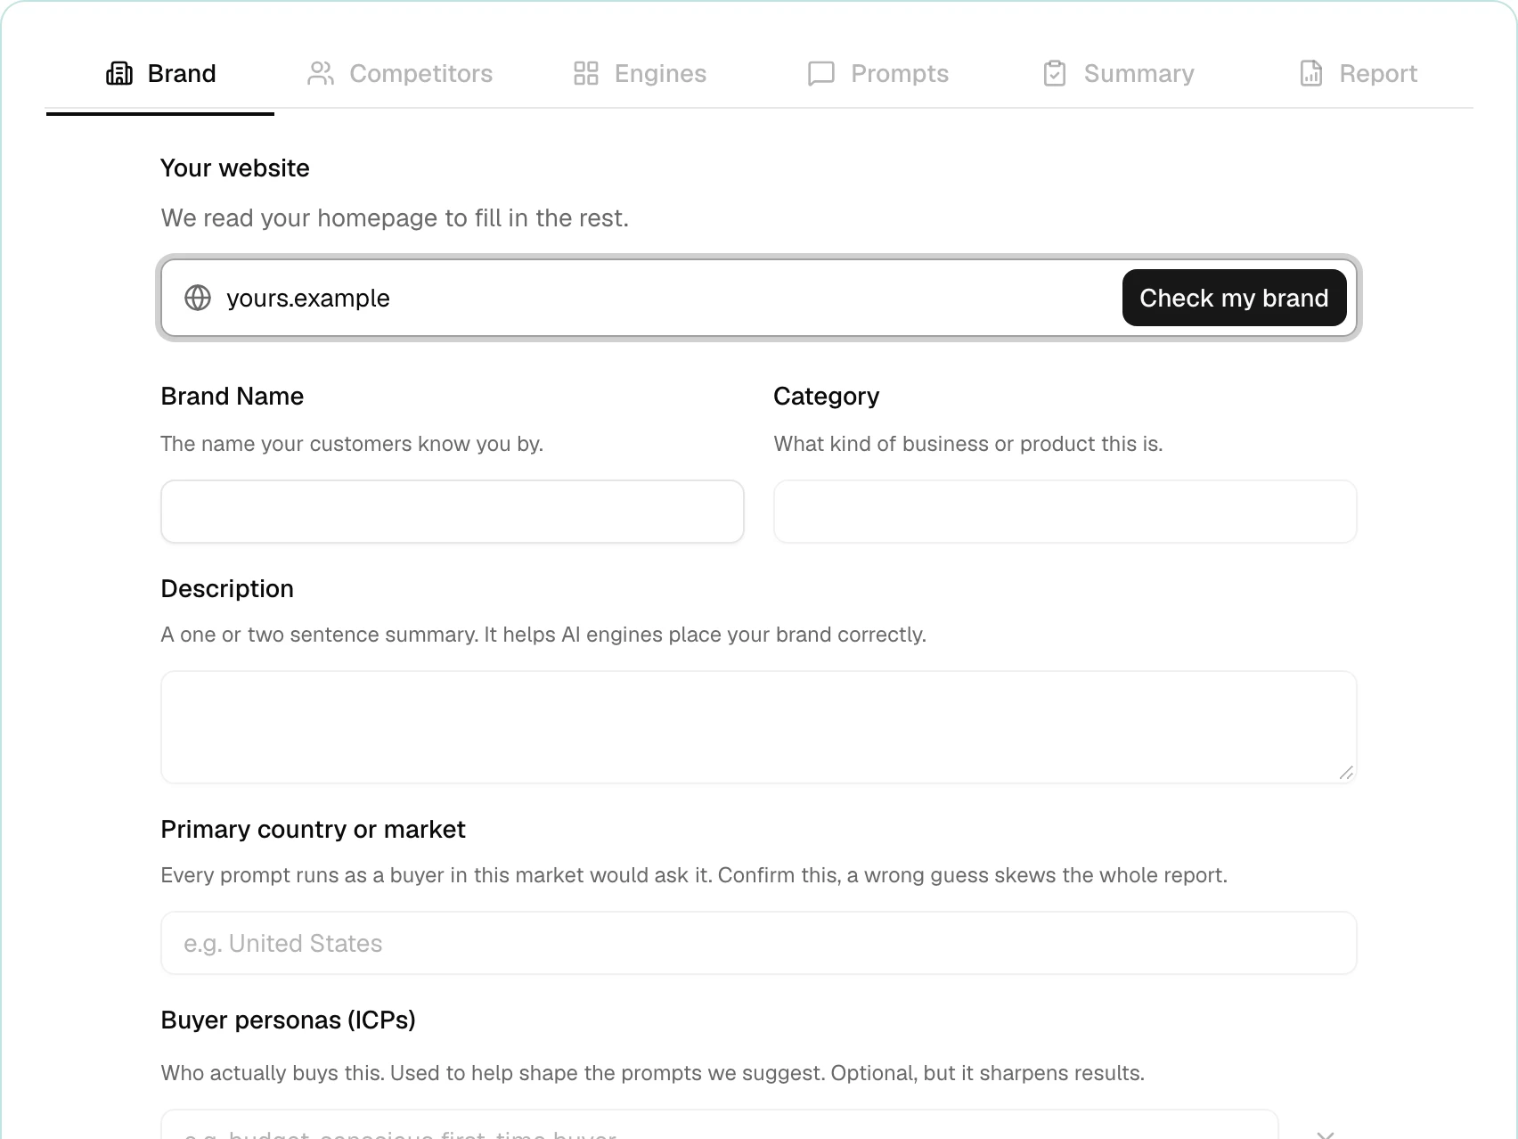Click 'We read your homepage to fill in the rest.'
This screenshot has width=1518, height=1139.
click(395, 217)
